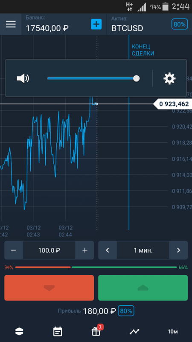Open the BTCUSD asset selector
This screenshot has width=192, height=342.
127,28
